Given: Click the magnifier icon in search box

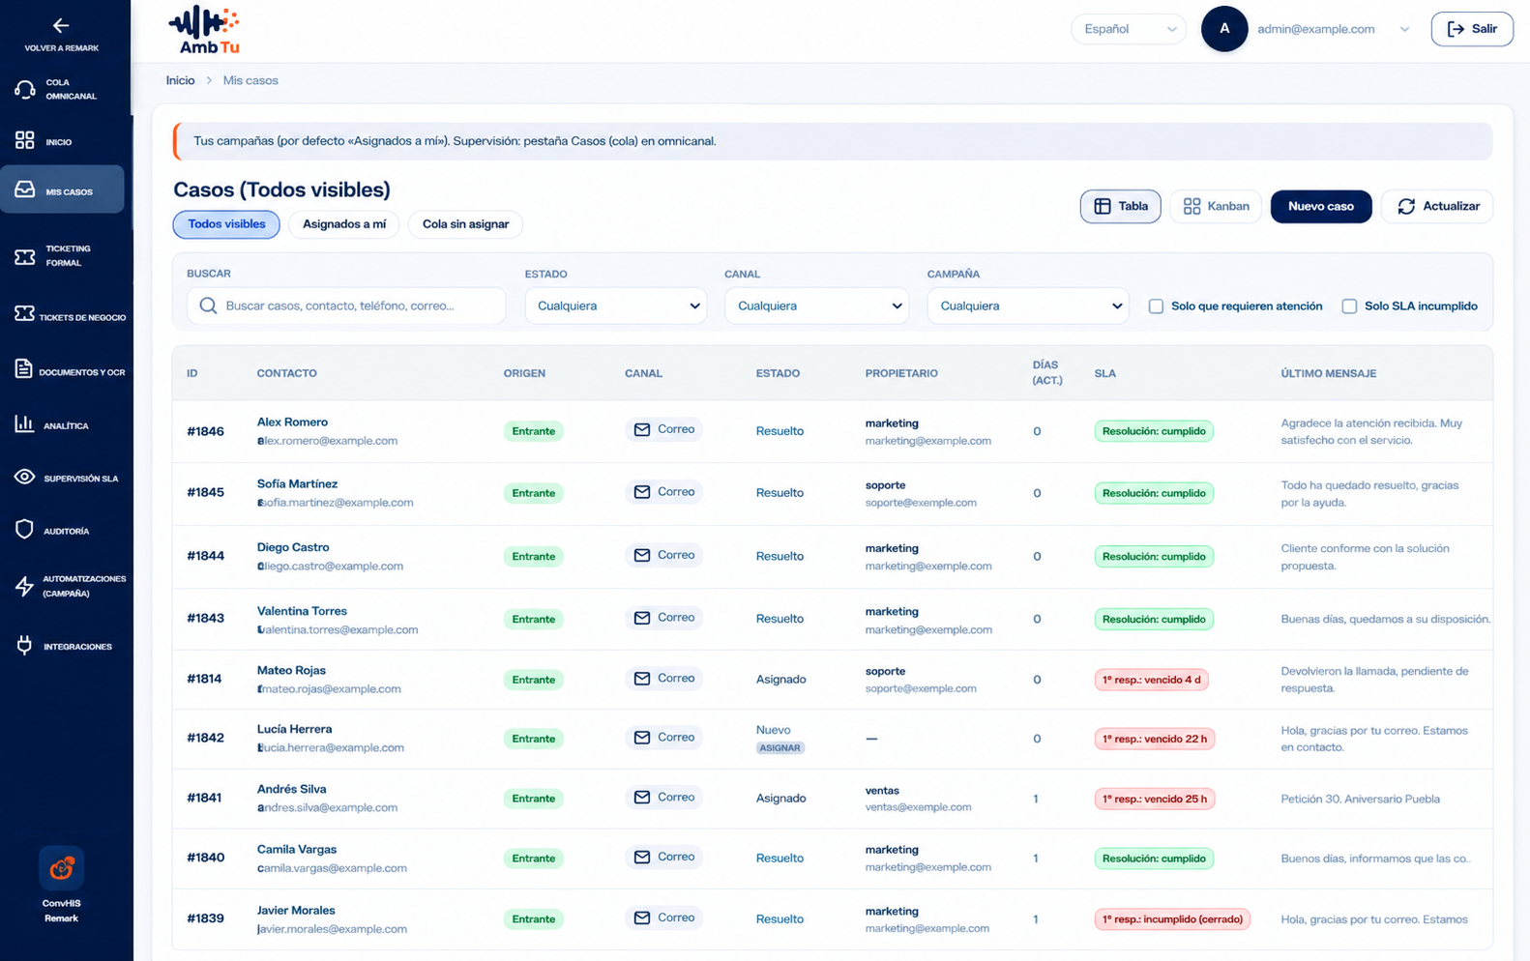Looking at the screenshot, I should [x=208, y=306].
